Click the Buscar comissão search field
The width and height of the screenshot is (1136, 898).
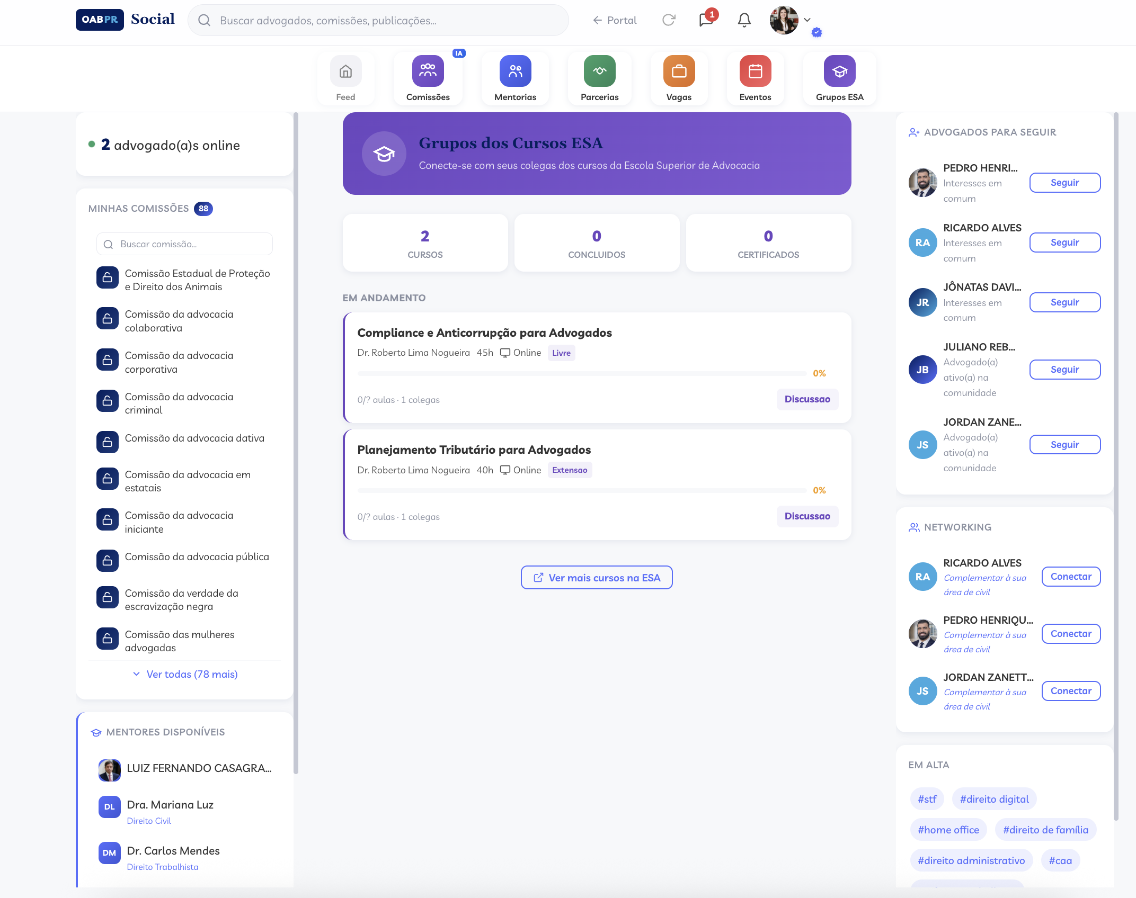pyautogui.click(x=185, y=244)
